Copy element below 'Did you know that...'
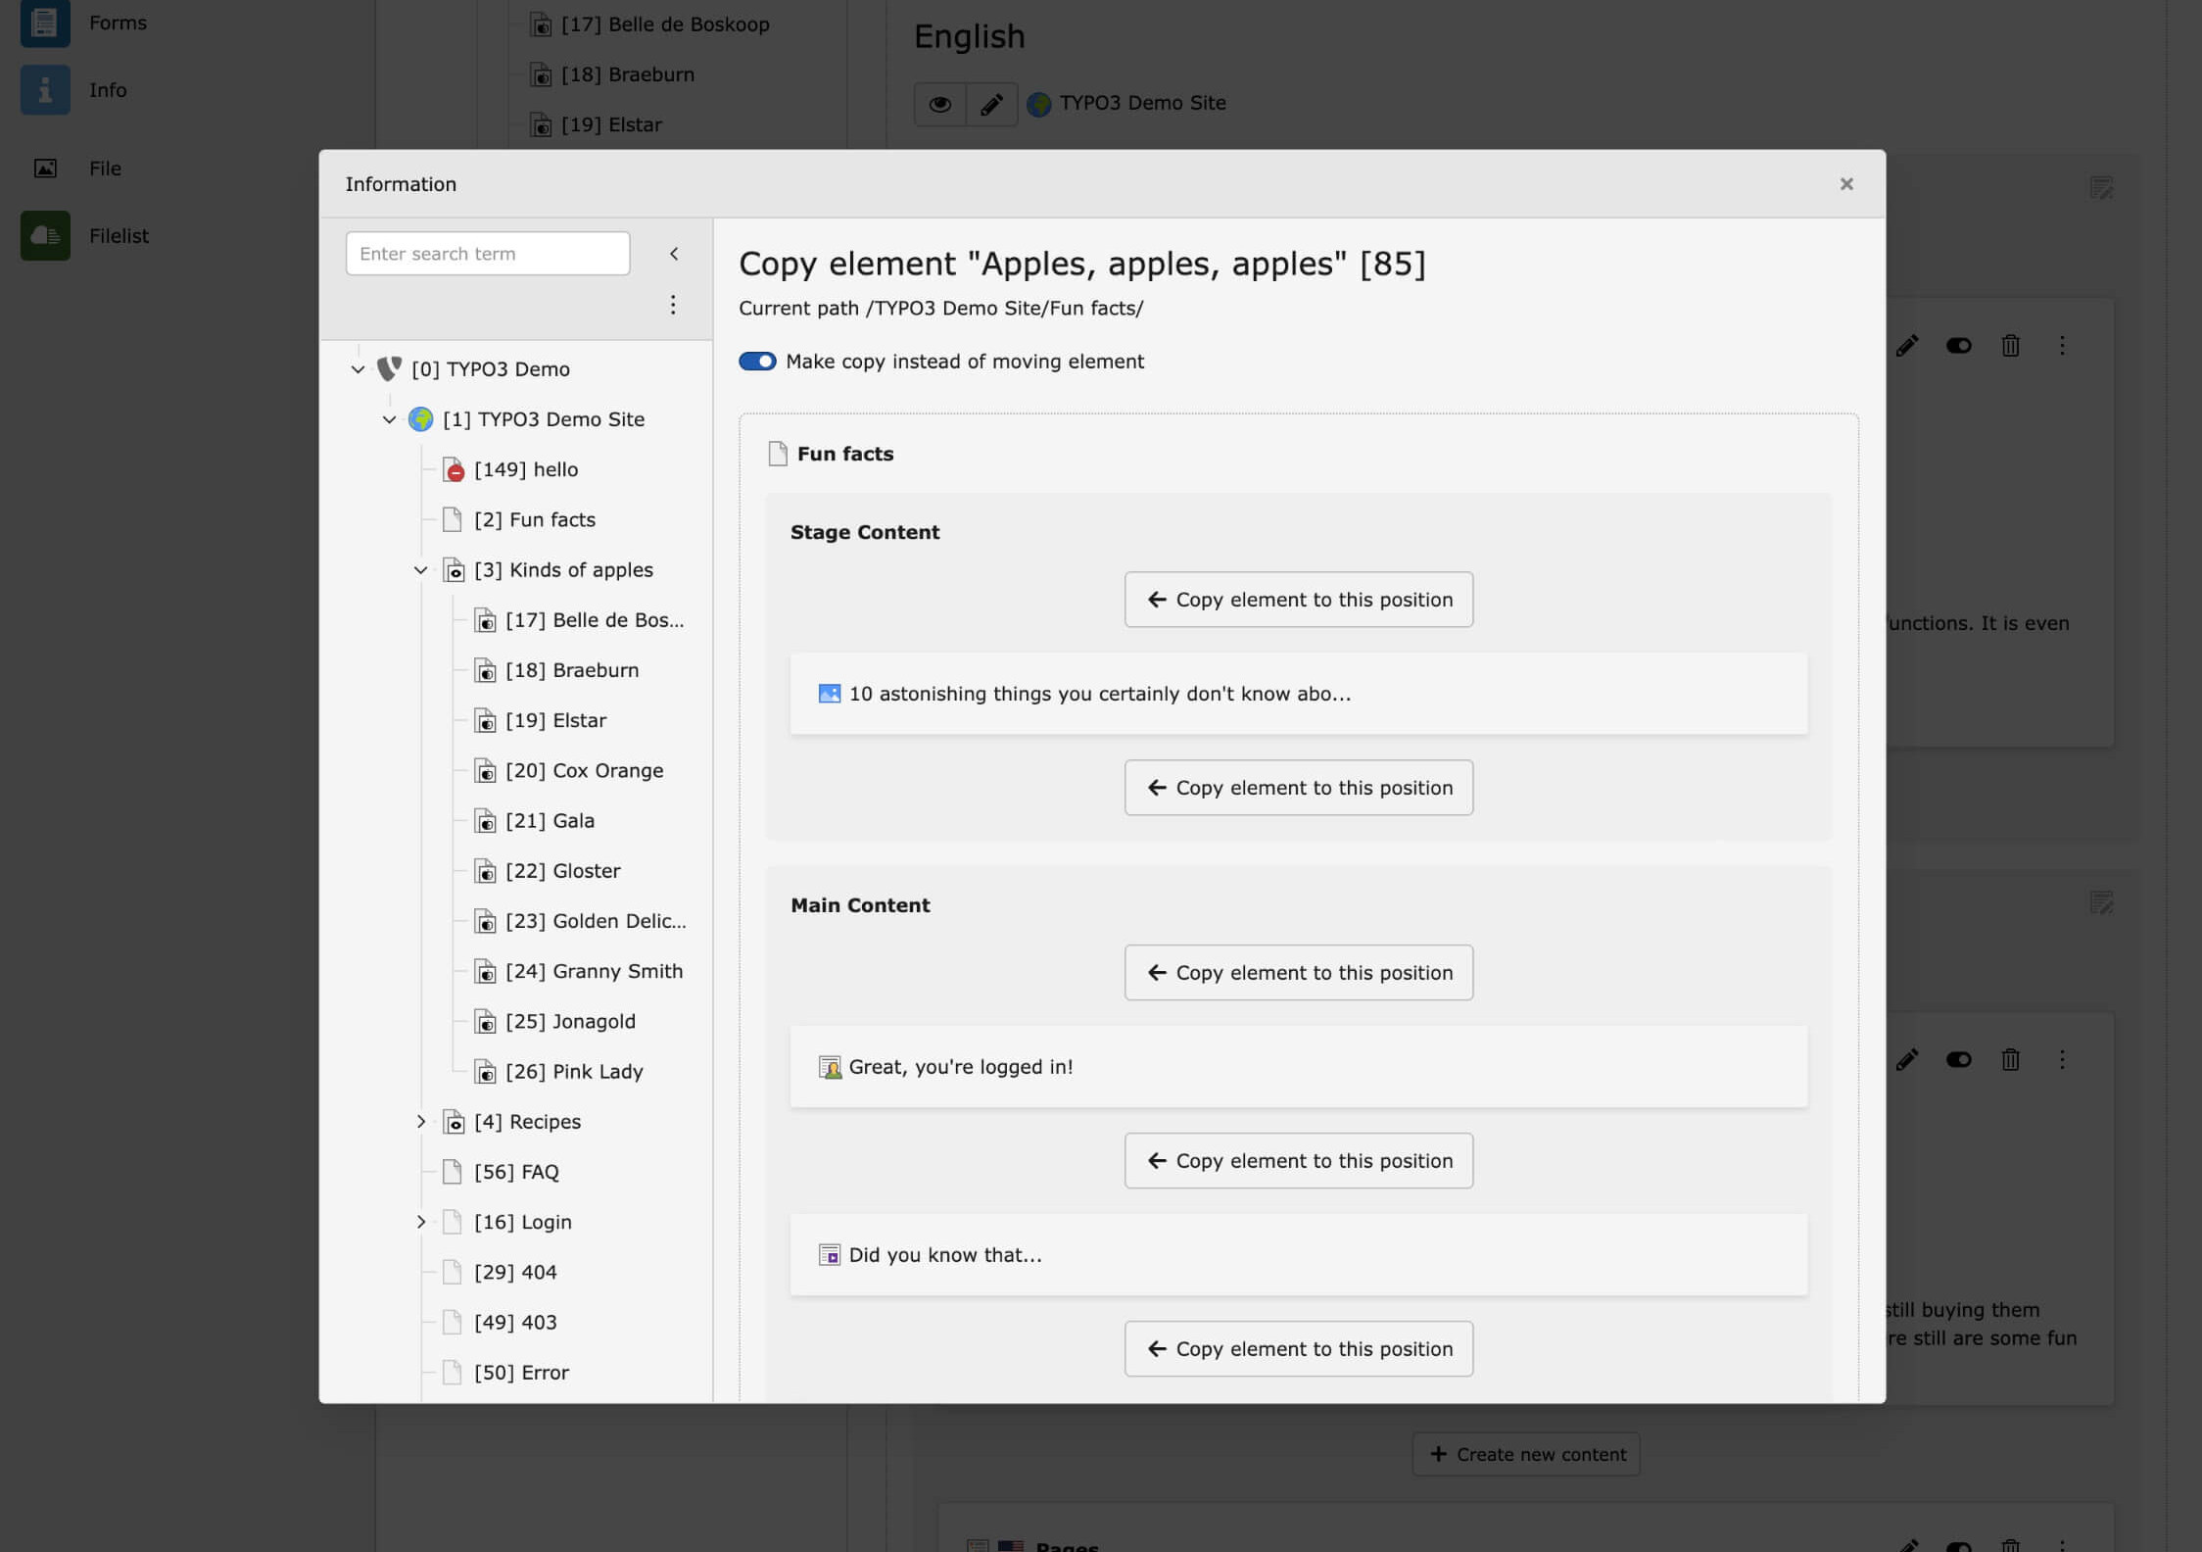Viewport: 2202px width, 1552px height. pos(1298,1349)
